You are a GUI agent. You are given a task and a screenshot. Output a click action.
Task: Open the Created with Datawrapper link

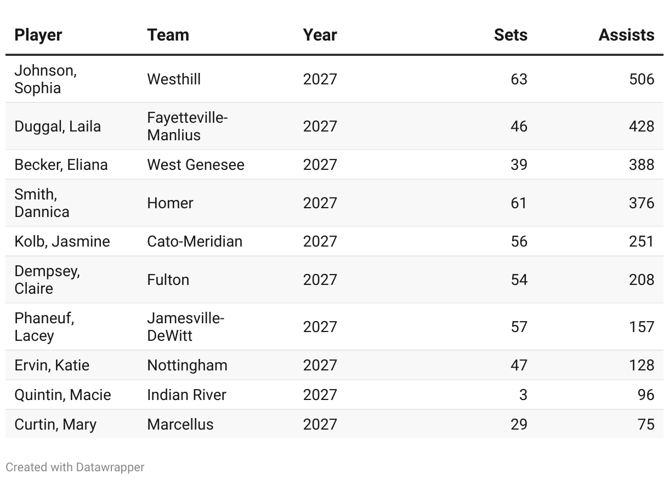tap(75, 467)
